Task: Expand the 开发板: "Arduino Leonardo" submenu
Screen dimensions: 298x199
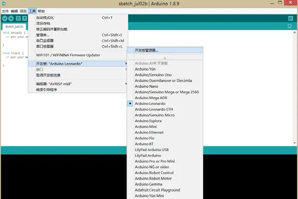Action: (x=78, y=64)
